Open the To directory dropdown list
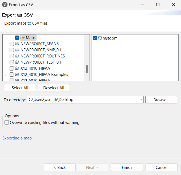 141,100
